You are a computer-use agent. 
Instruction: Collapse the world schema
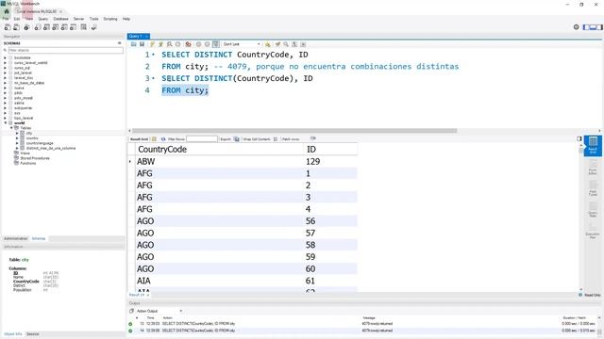click(6, 123)
